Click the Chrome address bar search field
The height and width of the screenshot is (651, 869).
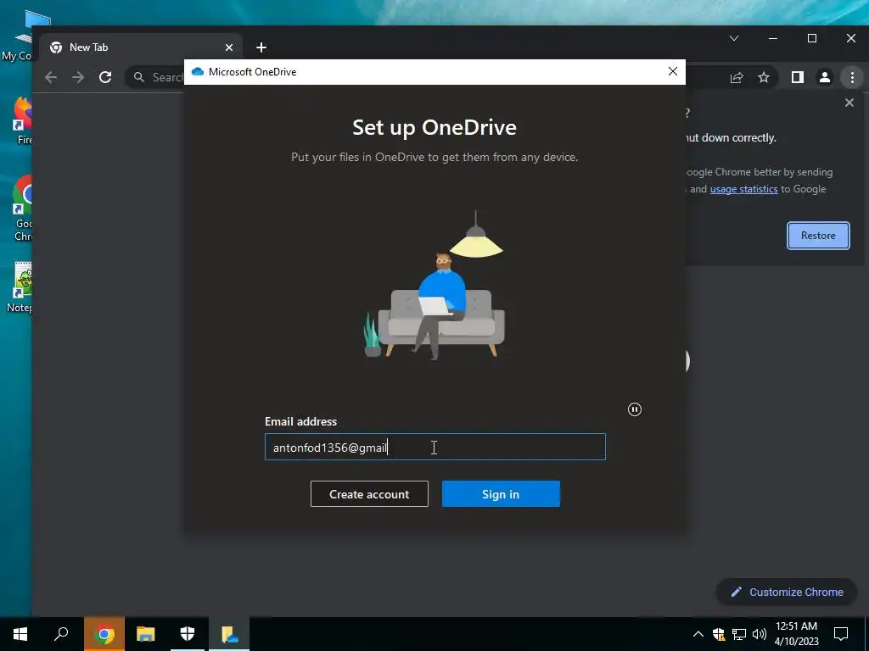point(156,77)
